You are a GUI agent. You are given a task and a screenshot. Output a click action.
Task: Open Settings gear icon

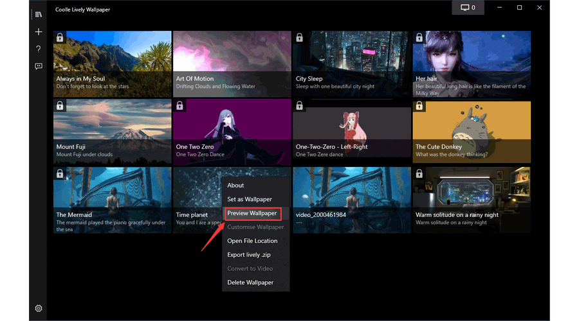[39, 308]
